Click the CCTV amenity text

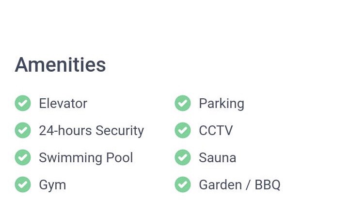pos(216,130)
